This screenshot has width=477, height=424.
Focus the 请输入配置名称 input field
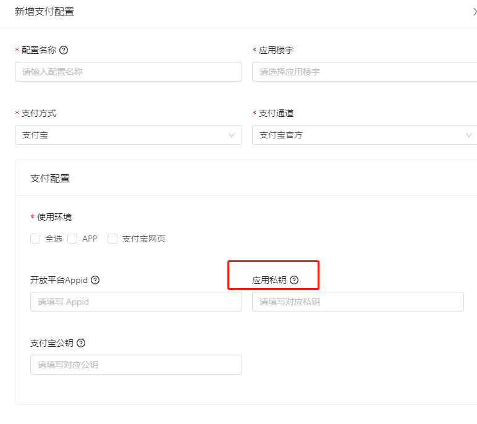(x=128, y=72)
